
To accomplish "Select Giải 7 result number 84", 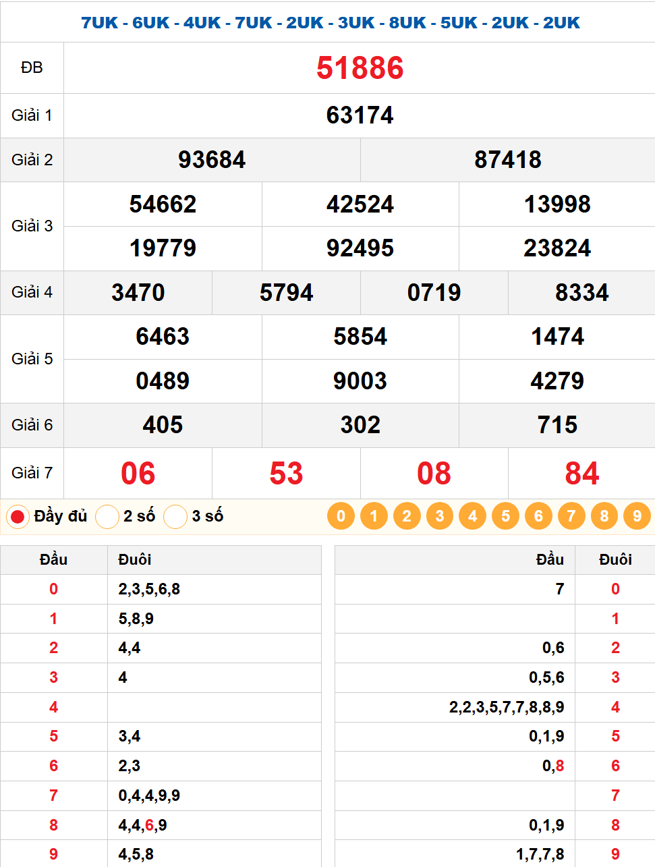I will coord(581,474).
